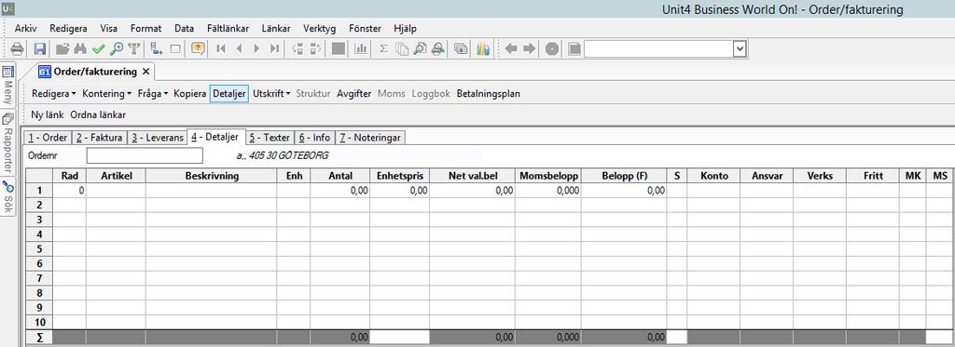Click the blue floppy disk Save icon
Image resolution: width=955 pixels, height=347 pixels.
pos(39,49)
